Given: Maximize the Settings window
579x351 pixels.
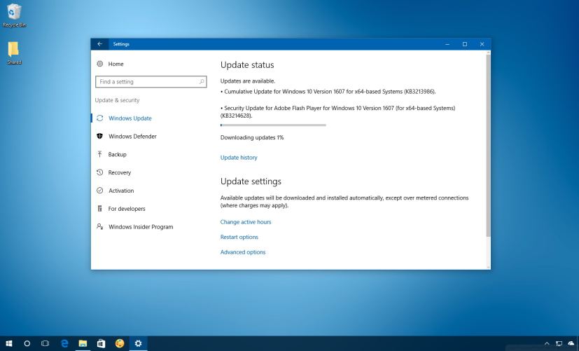Looking at the screenshot, I should pos(464,44).
